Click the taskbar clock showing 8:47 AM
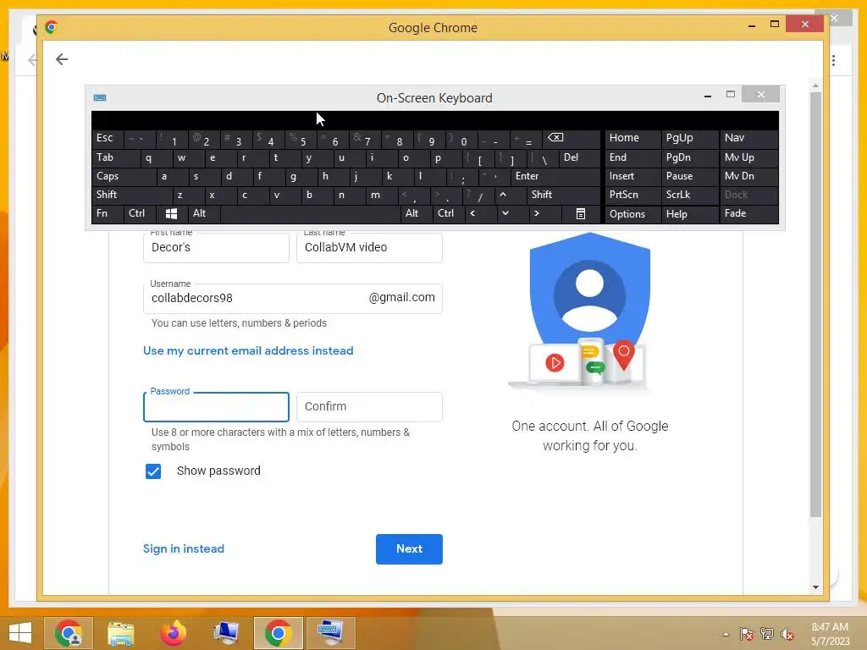Screen dimensions: 867x650 [x=830, y=634]
